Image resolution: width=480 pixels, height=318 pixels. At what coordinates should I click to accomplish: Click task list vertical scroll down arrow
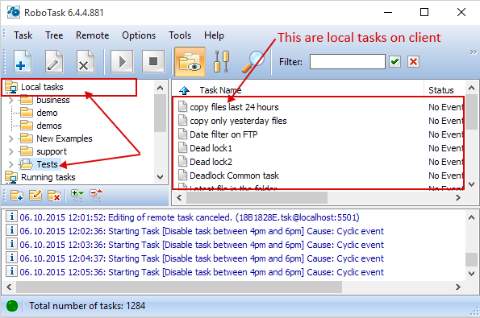click(x=472, y=184)
